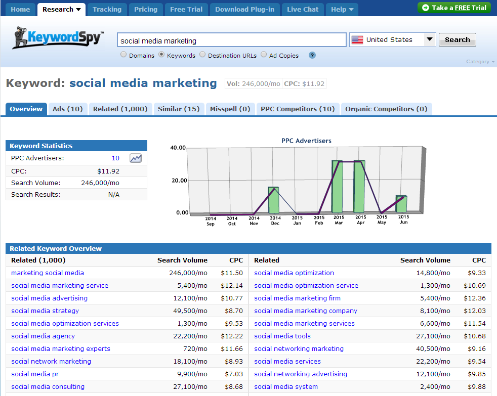Select the Ad Copies radio button
This screenshot has width=497, height=396.
click(x=264, y=55)
